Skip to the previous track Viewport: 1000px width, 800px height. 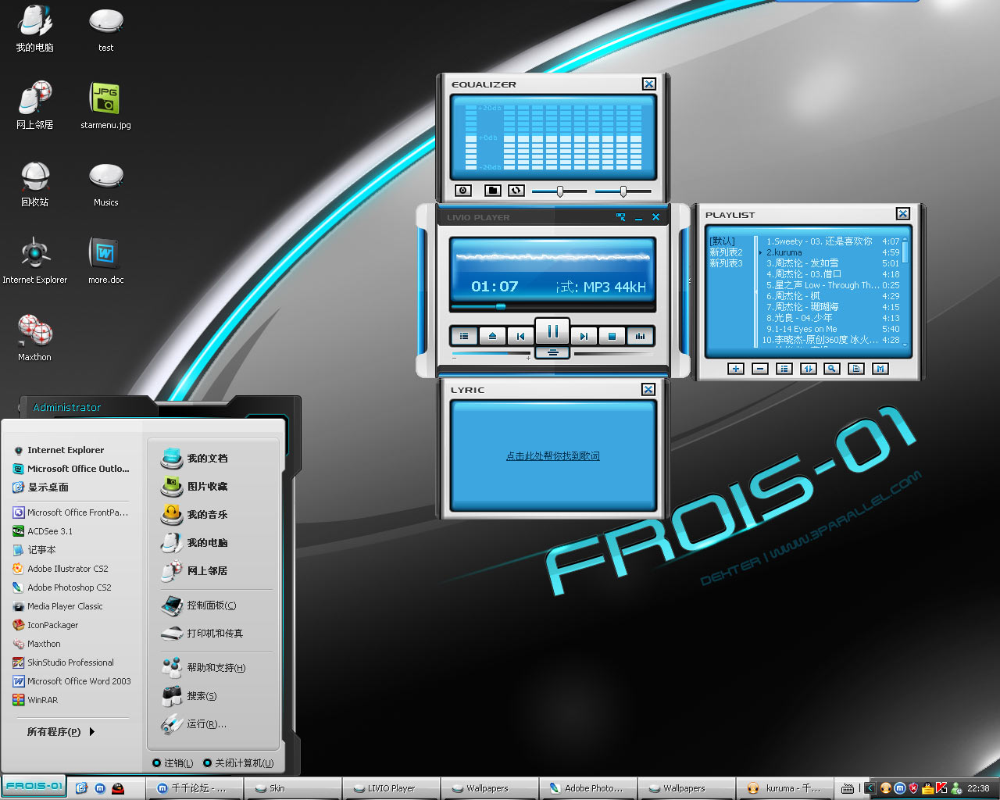pyautogui.click(x=520, y=336)
